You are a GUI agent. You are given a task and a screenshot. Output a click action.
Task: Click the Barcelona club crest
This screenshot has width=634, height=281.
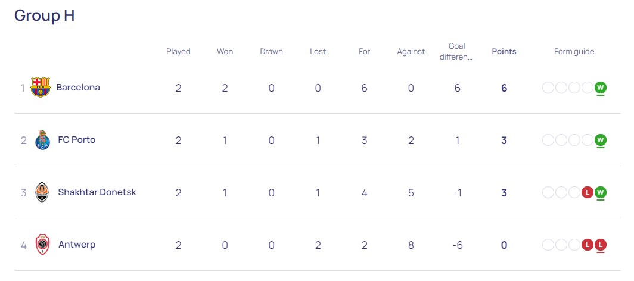click(41, 87)
